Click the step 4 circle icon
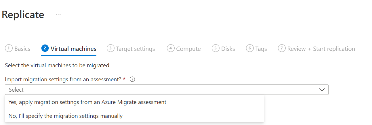 [x=171, y=48]
